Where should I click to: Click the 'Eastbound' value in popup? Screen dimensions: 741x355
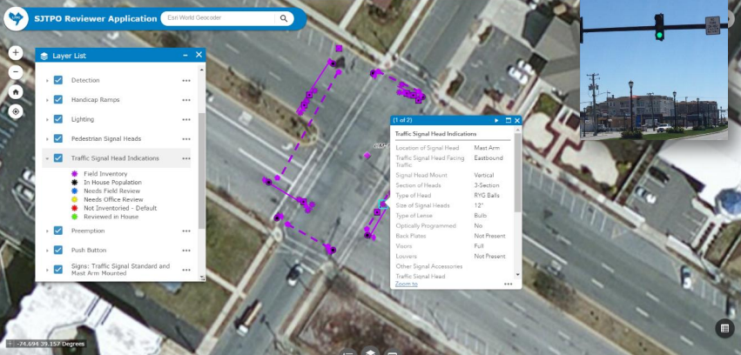tap(488, 158)
